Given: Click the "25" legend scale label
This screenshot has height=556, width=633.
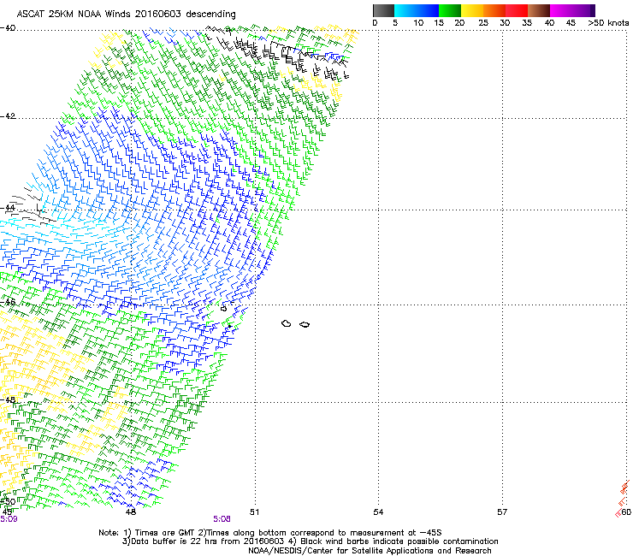Looking at the screenshot, I should point(483,23).
